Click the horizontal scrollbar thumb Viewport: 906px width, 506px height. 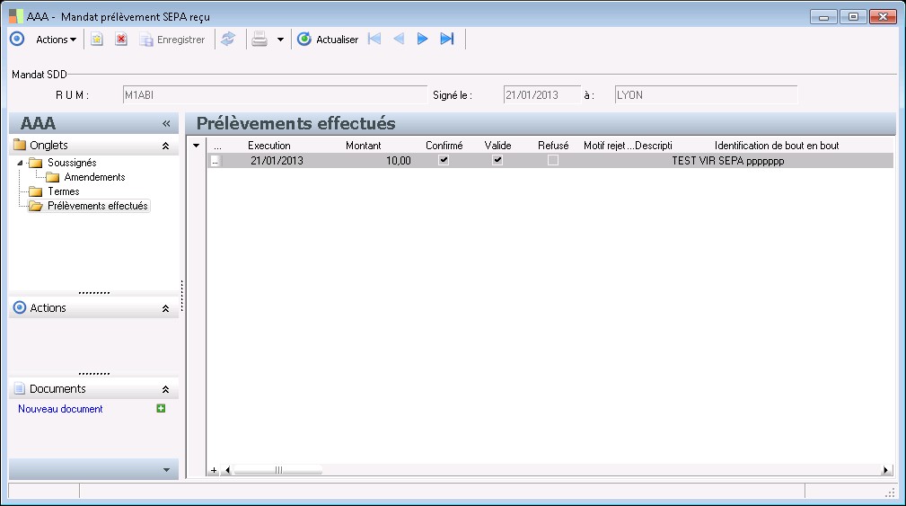click(x=278, y=470)
